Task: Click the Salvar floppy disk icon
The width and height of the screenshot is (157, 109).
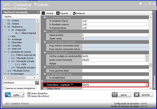Action: coord(115,95)
